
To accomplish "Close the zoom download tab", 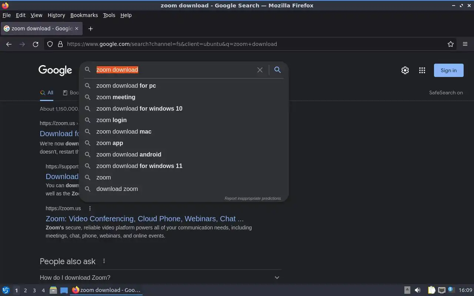I will coord(77,28).
